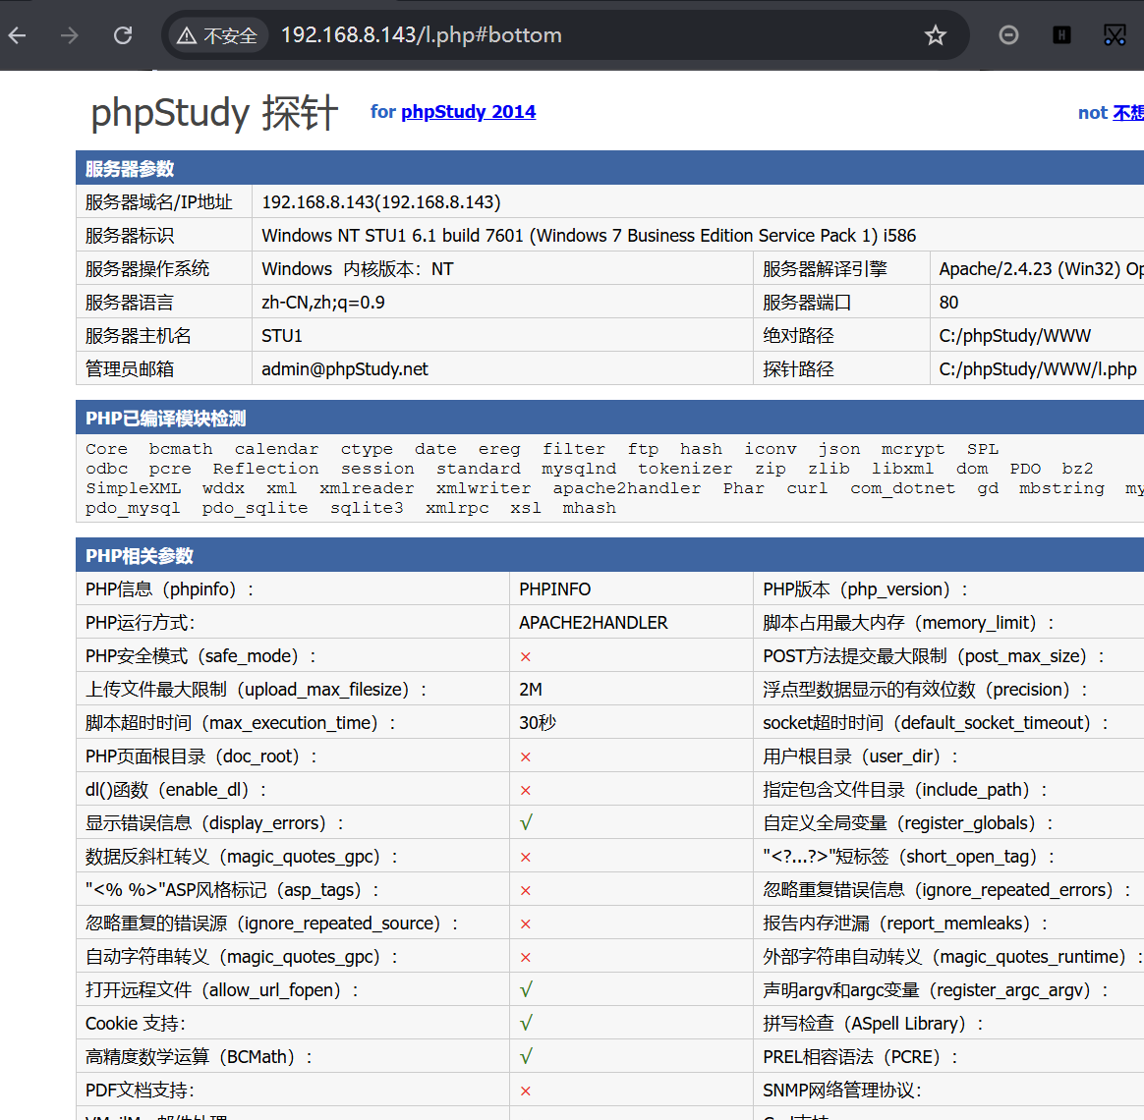The height and width of the screenshot is (1120, 1144).
Task: Select the mcrypt module name
Action: tap(913, 449)
